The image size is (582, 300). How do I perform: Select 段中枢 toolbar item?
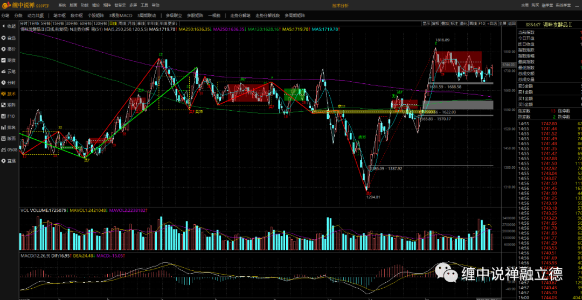[x=77, y=16]
